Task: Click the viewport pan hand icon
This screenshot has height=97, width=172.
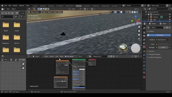Action: 139,31
